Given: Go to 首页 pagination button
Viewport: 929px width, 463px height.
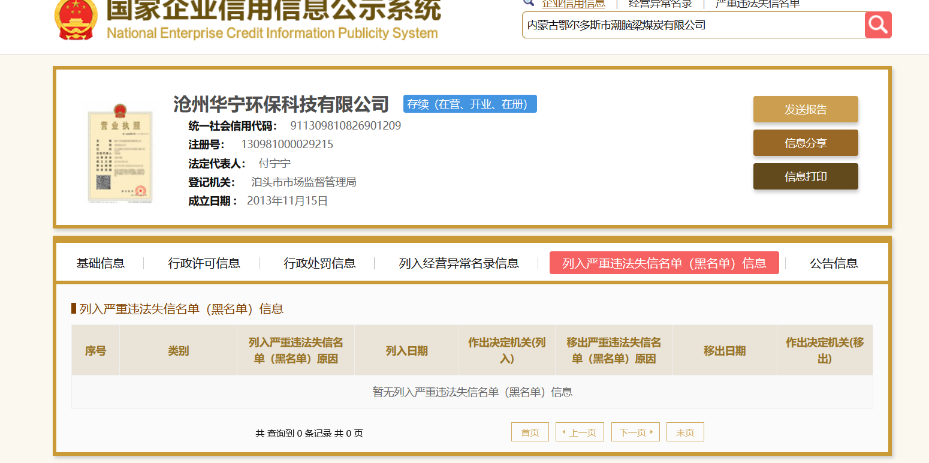Looking at the screenshot, I should click(x=530, y=432).
